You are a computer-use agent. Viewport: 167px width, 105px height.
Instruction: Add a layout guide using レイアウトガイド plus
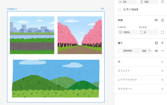click(x=162, y=80)
